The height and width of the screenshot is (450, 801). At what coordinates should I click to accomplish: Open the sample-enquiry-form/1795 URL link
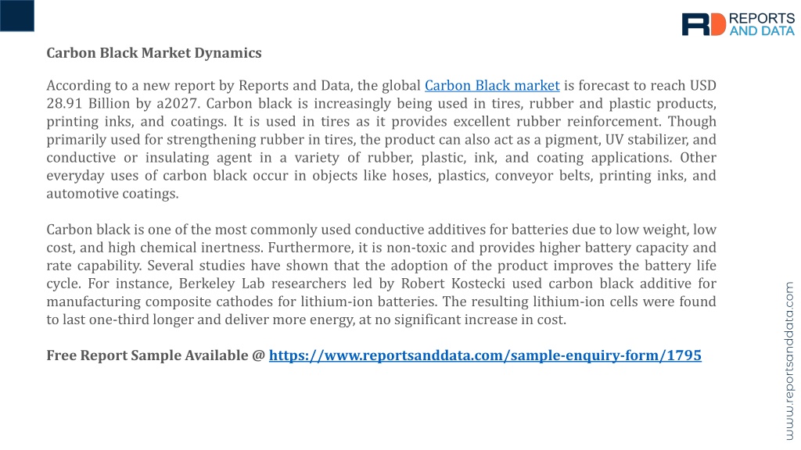[x=485, y=355]
